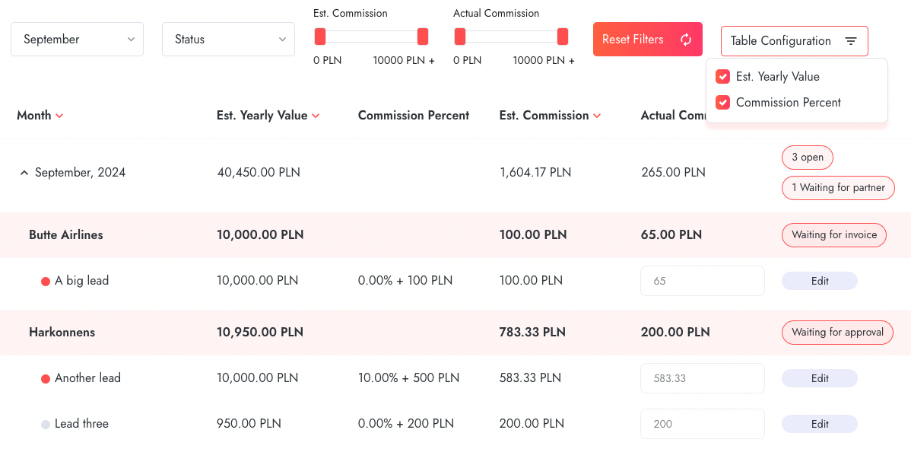Uncheck the Commission Percent checkbox
This screenshot has width=911, height=449.
[722, 103]
